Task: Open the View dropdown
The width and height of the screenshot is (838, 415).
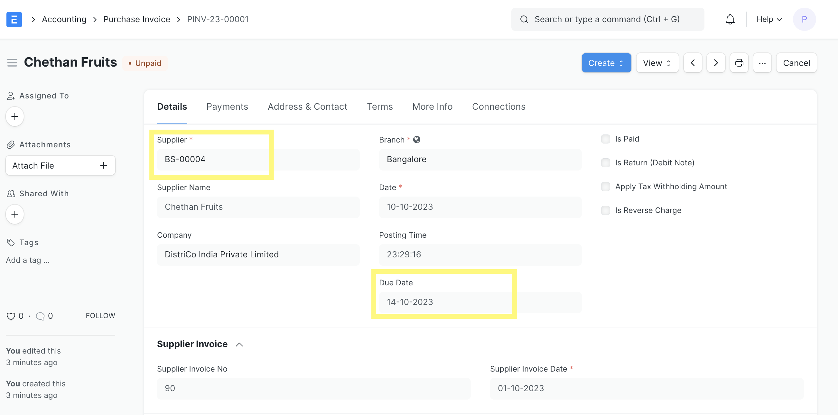Action: coord(657,62)
